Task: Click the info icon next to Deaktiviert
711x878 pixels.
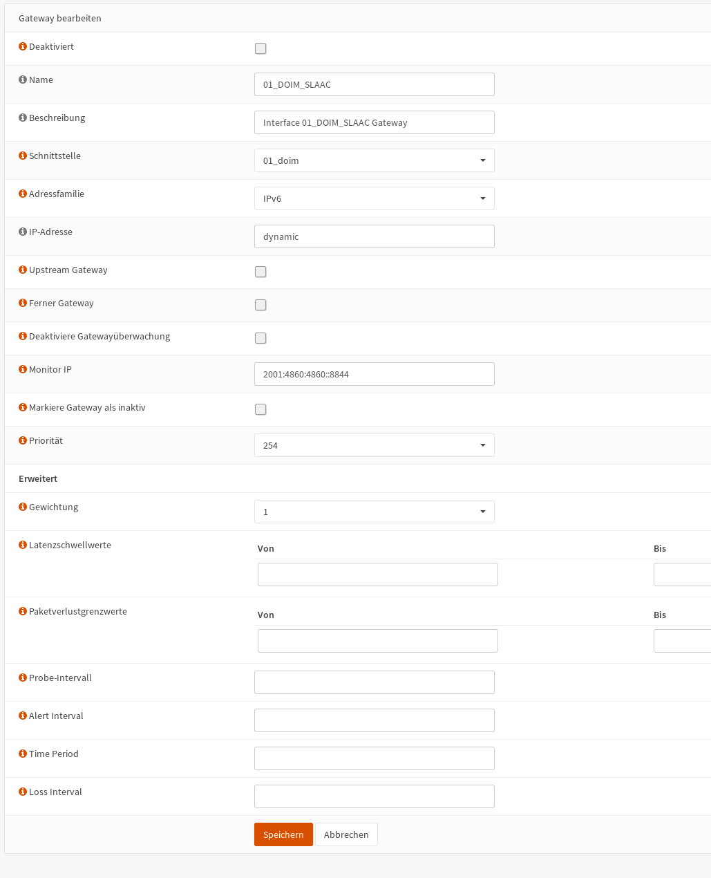Action: (23, 46)
